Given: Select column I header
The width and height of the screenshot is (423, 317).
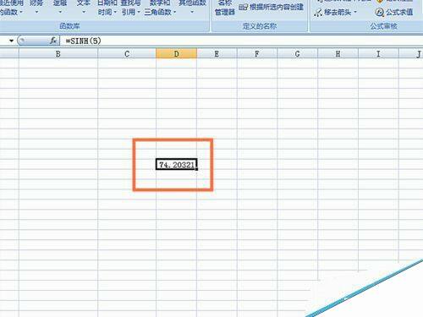Looking at the screenshot, I should 378,53.
